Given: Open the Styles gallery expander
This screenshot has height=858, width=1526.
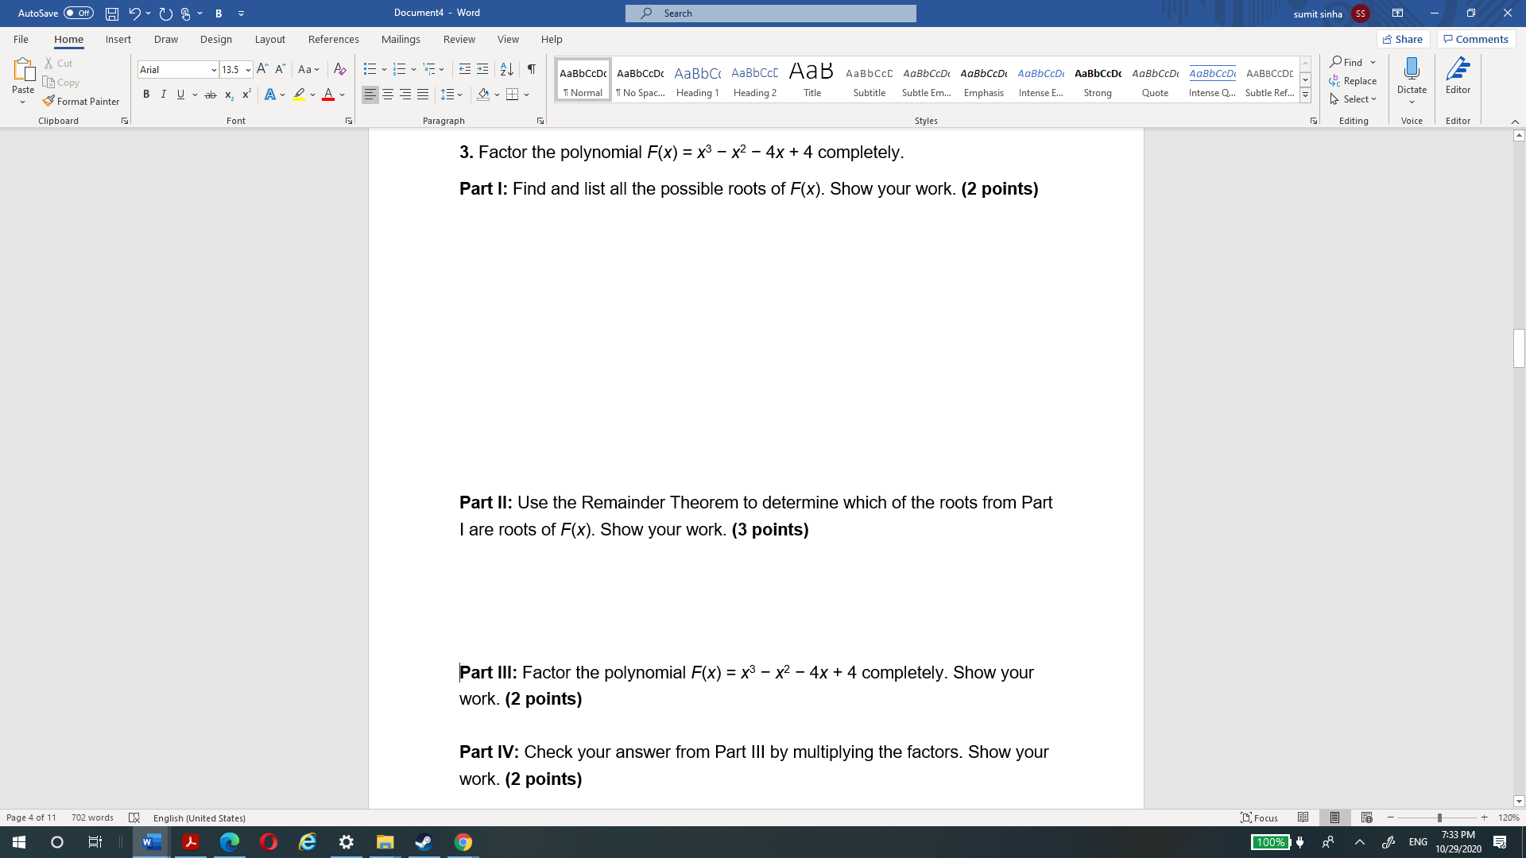Looking at the screenshot, I should [1305, 95].
